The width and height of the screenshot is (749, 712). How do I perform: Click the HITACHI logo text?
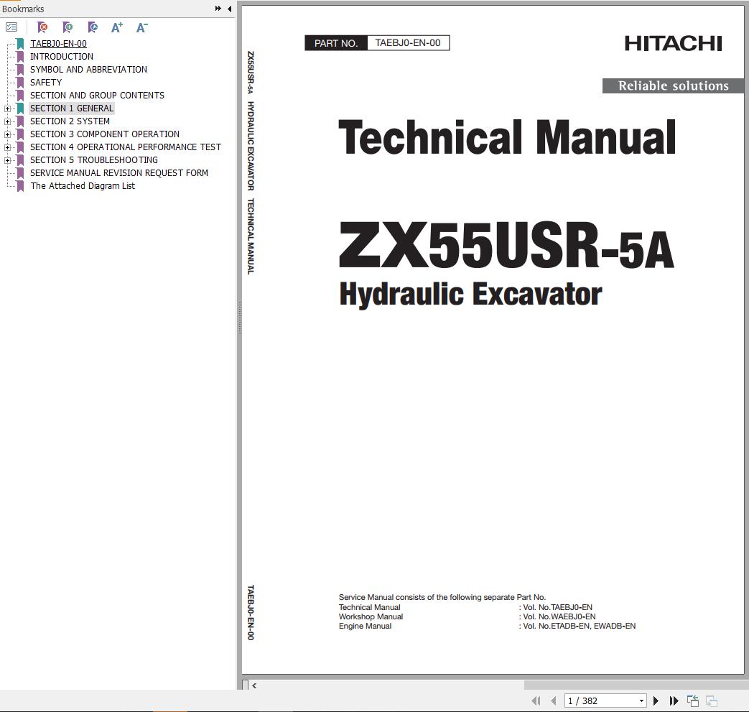[x=673, y=44]
